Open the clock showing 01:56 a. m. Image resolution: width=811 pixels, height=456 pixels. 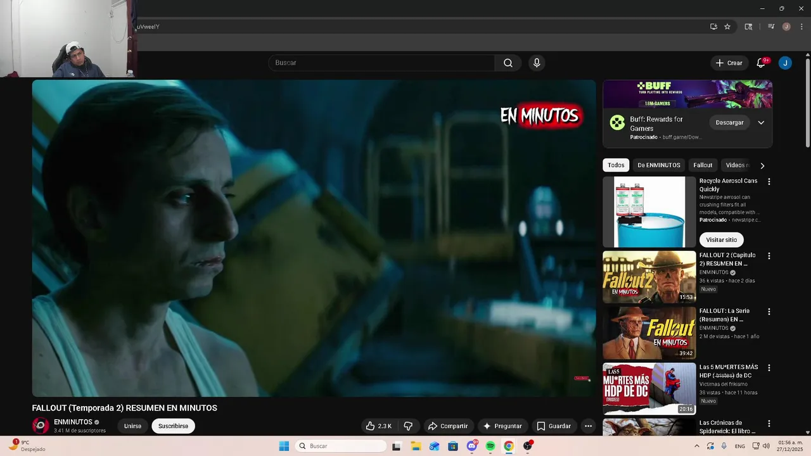point(790,446)
